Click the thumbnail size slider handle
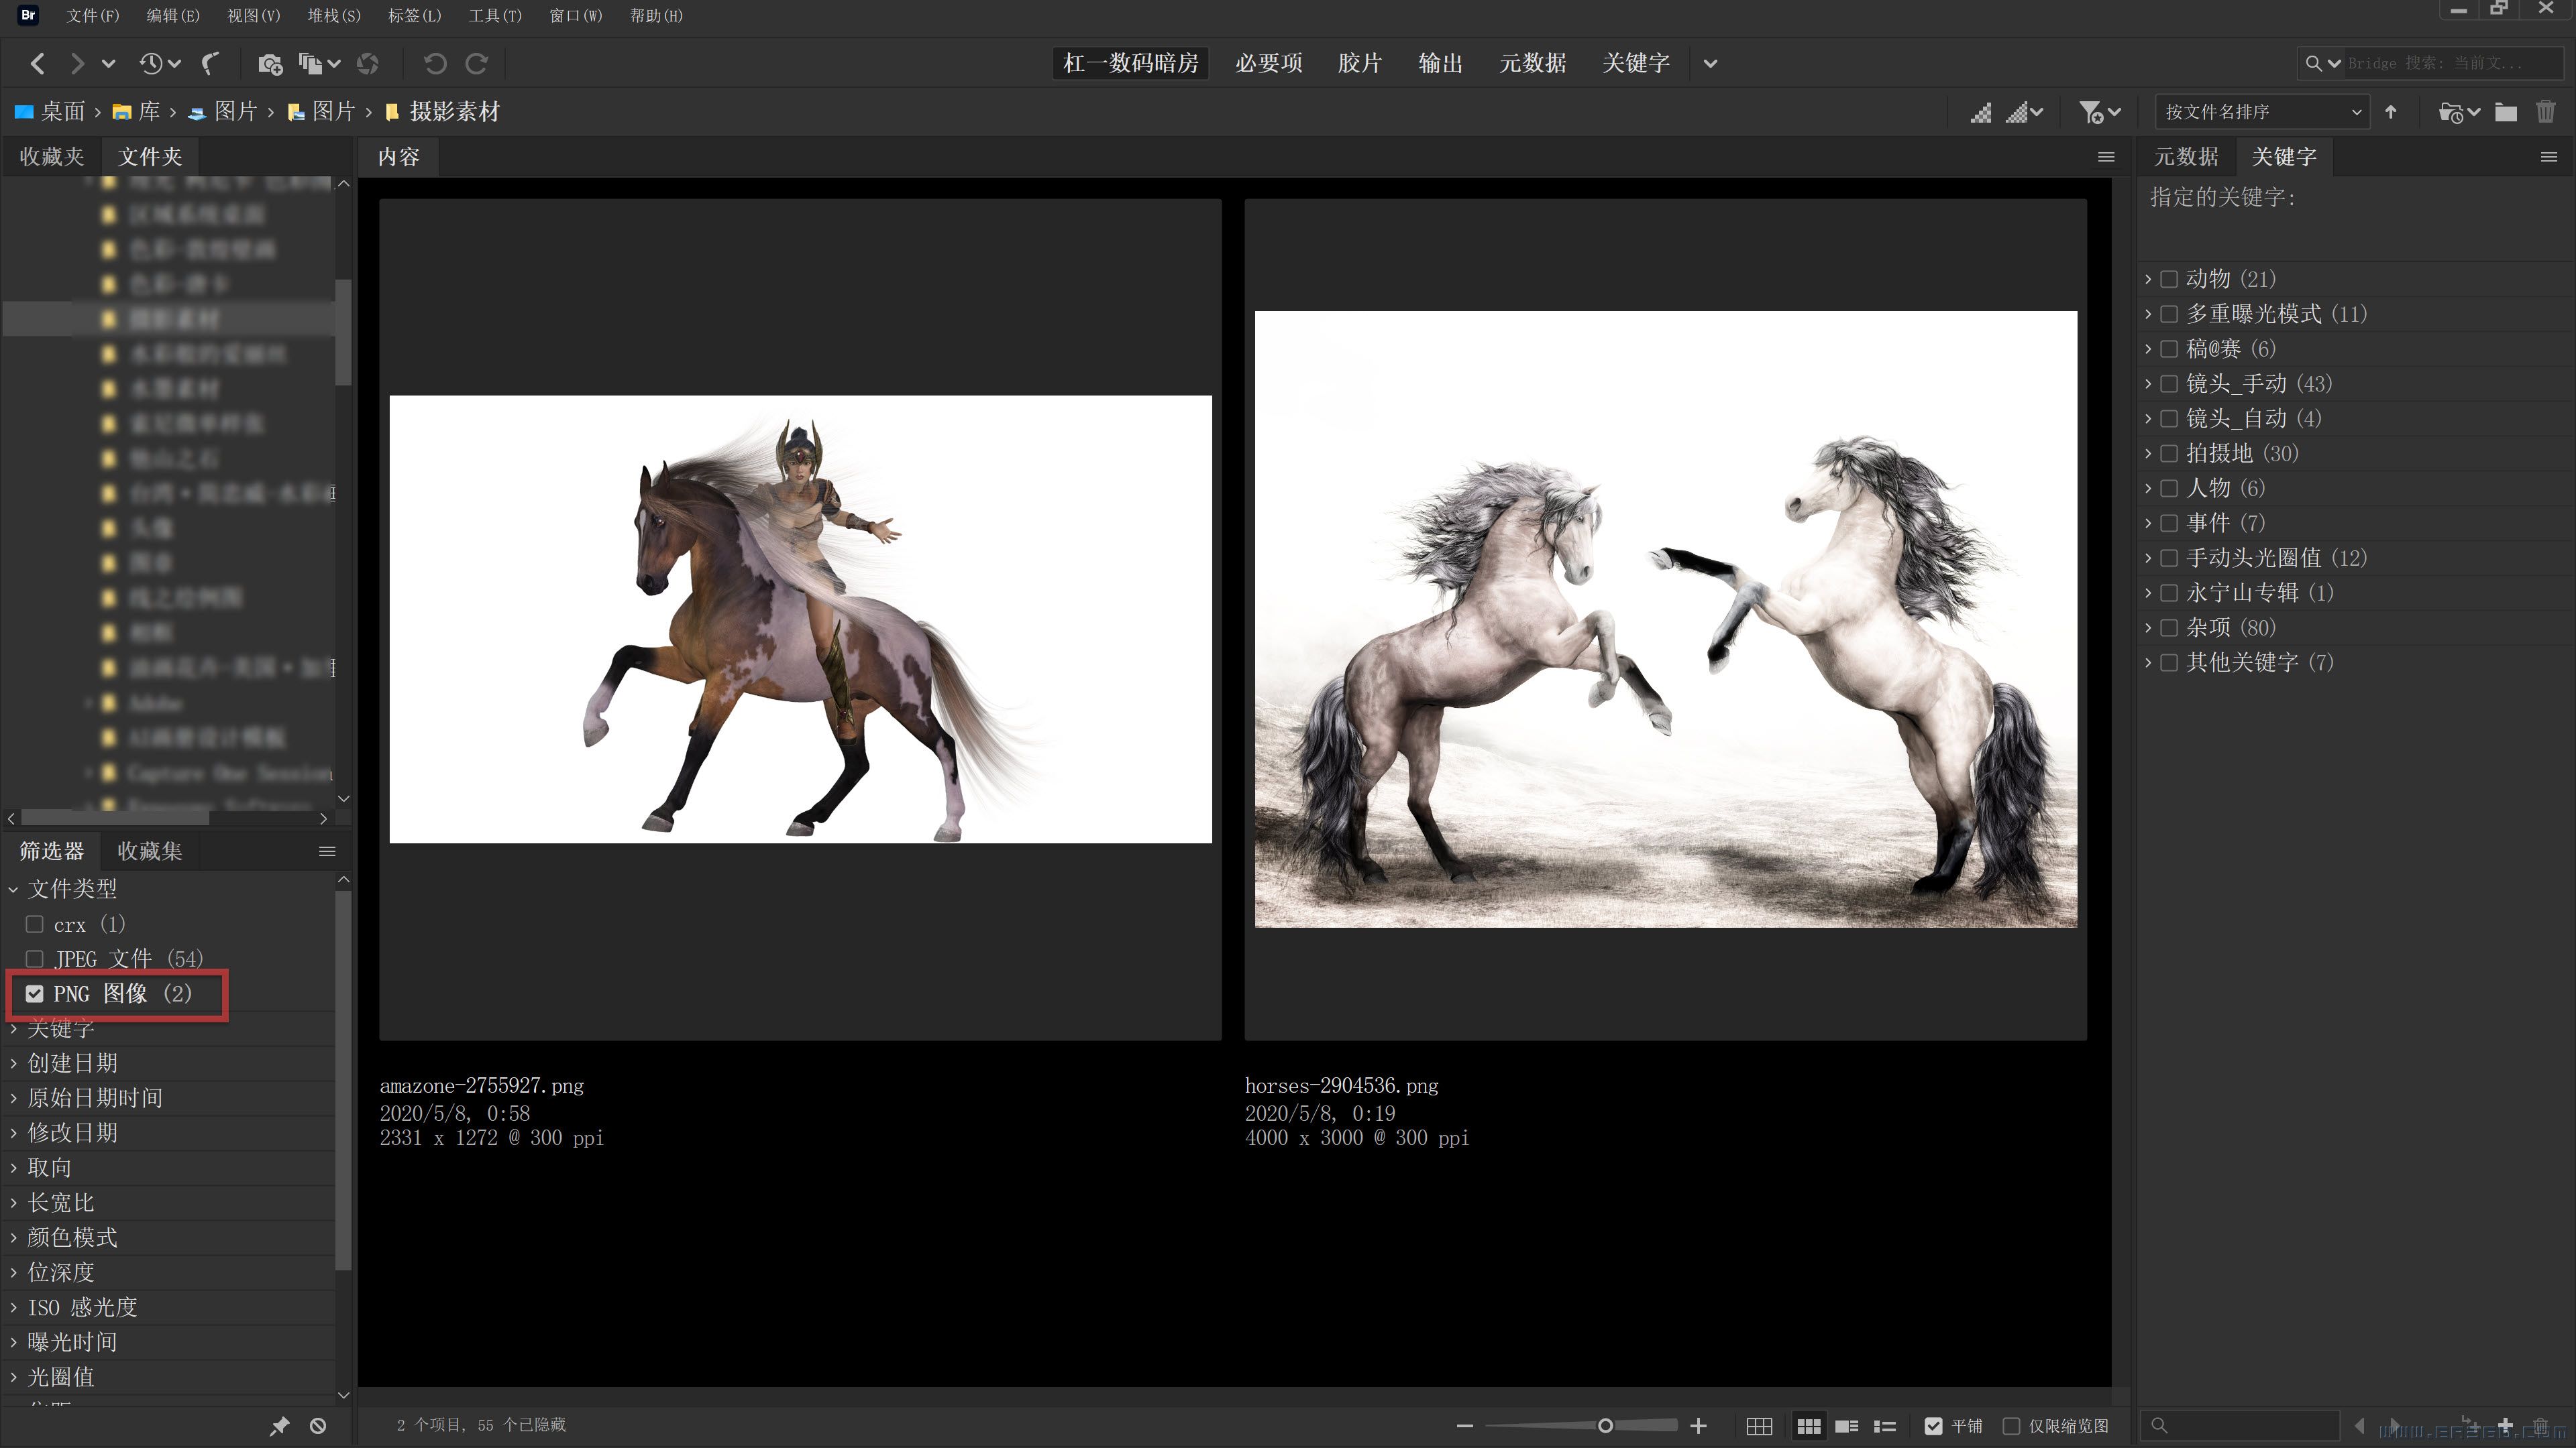2576x1448 pixels. tap(1605, 1426)
